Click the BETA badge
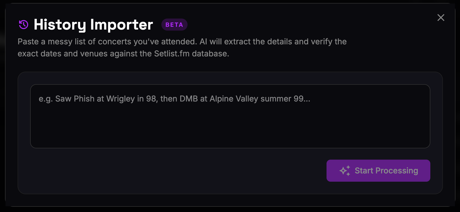This screenshot has height=212, width=460. (174, 25)
